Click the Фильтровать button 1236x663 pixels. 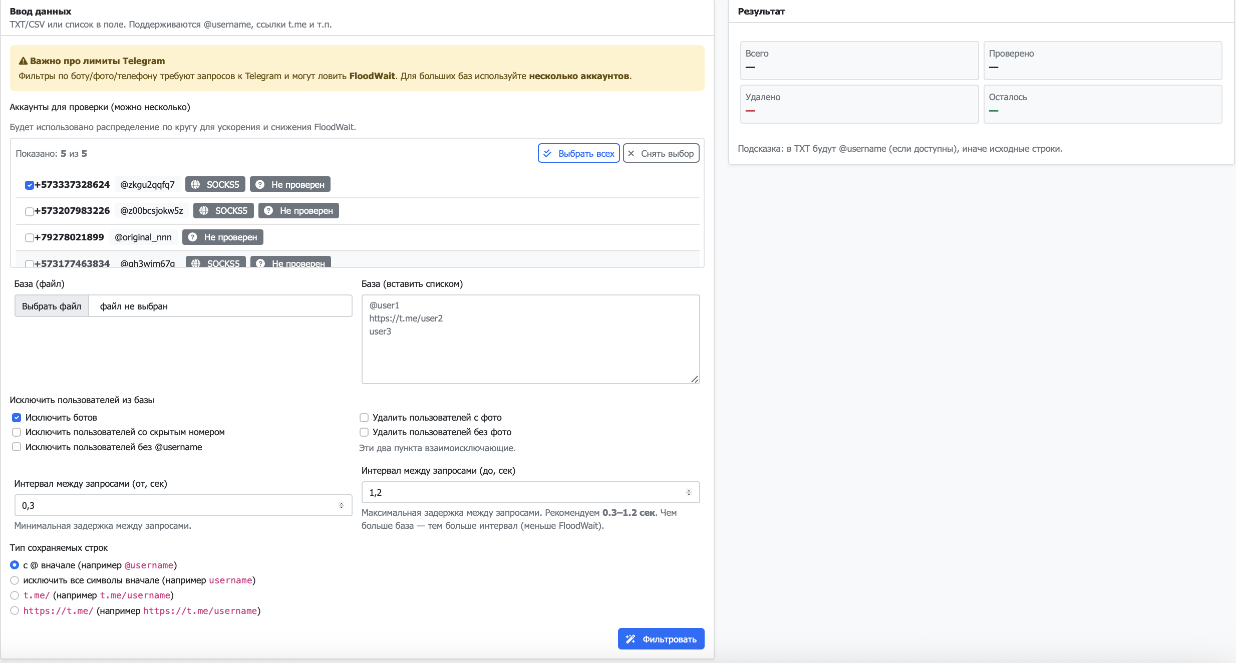coord(661,639)
